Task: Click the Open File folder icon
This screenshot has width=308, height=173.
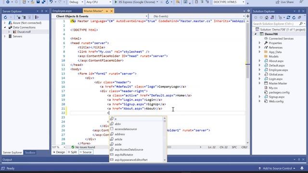Action: pyautogui.click(x=33, y=2)
